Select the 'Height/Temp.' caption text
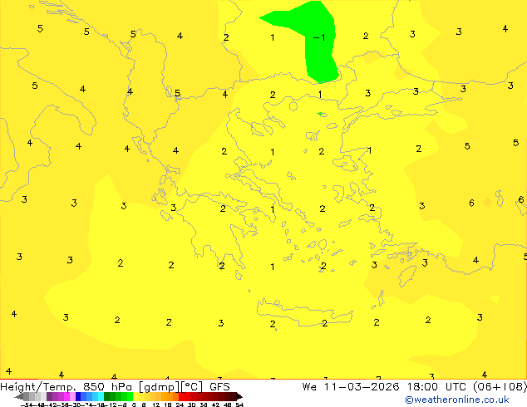The height and width of the screenshot is (407, 527). (37, 387)
